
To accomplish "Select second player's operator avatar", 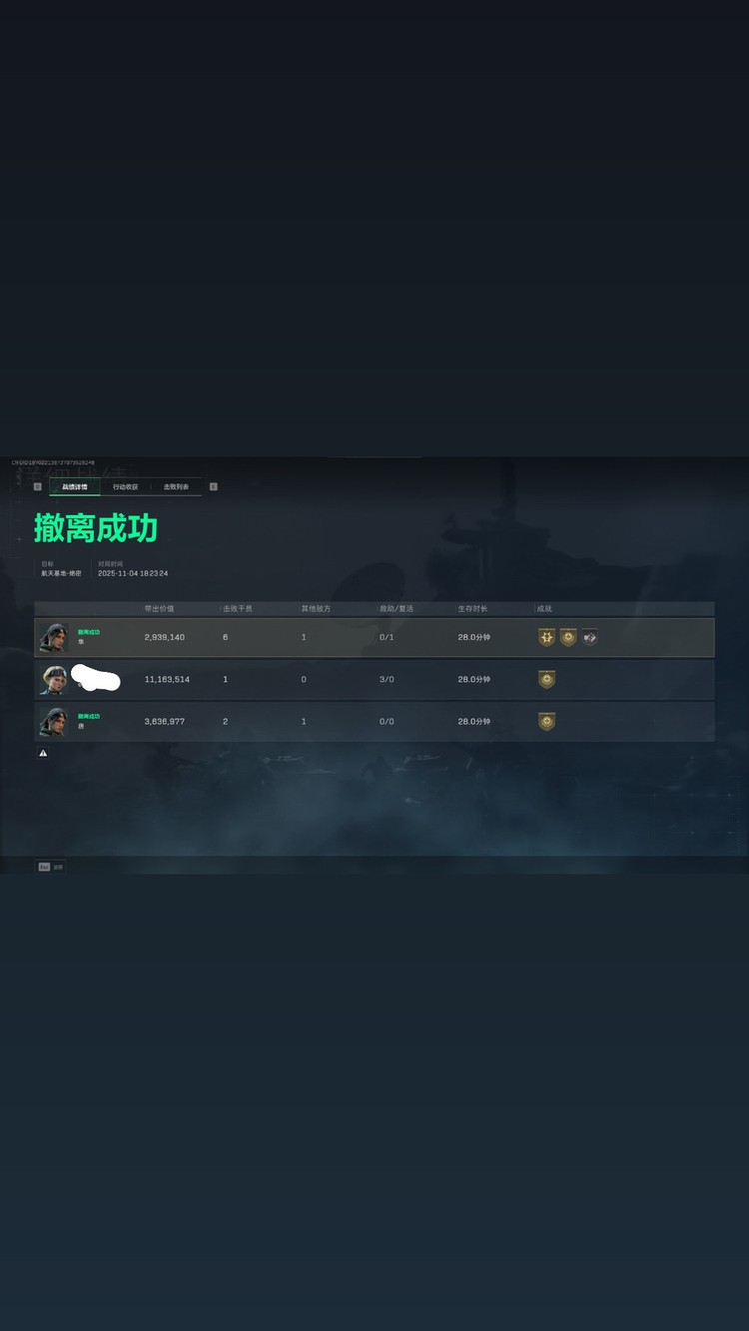I will [53, 679].
